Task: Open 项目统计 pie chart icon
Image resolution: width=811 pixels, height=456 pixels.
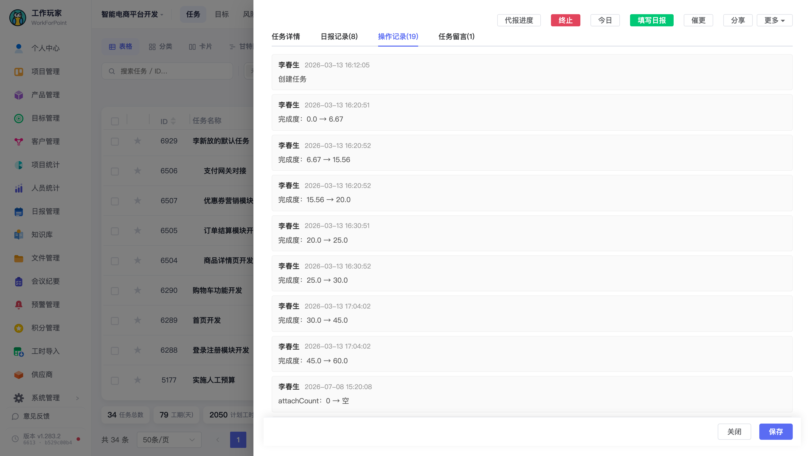Action: (19, 165)
